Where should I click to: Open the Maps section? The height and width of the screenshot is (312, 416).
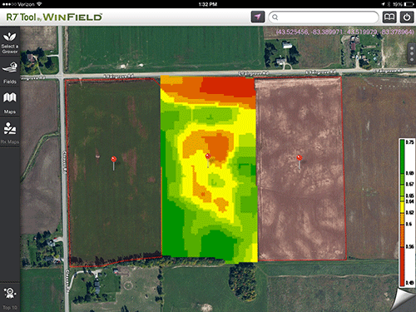(x=10, y=102)
